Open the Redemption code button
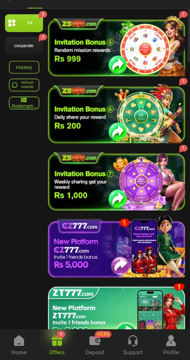Viewport: 190px width, 360px height. 24,103
